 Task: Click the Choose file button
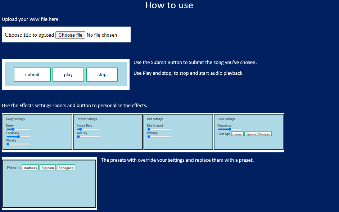[x=70, y=35]
